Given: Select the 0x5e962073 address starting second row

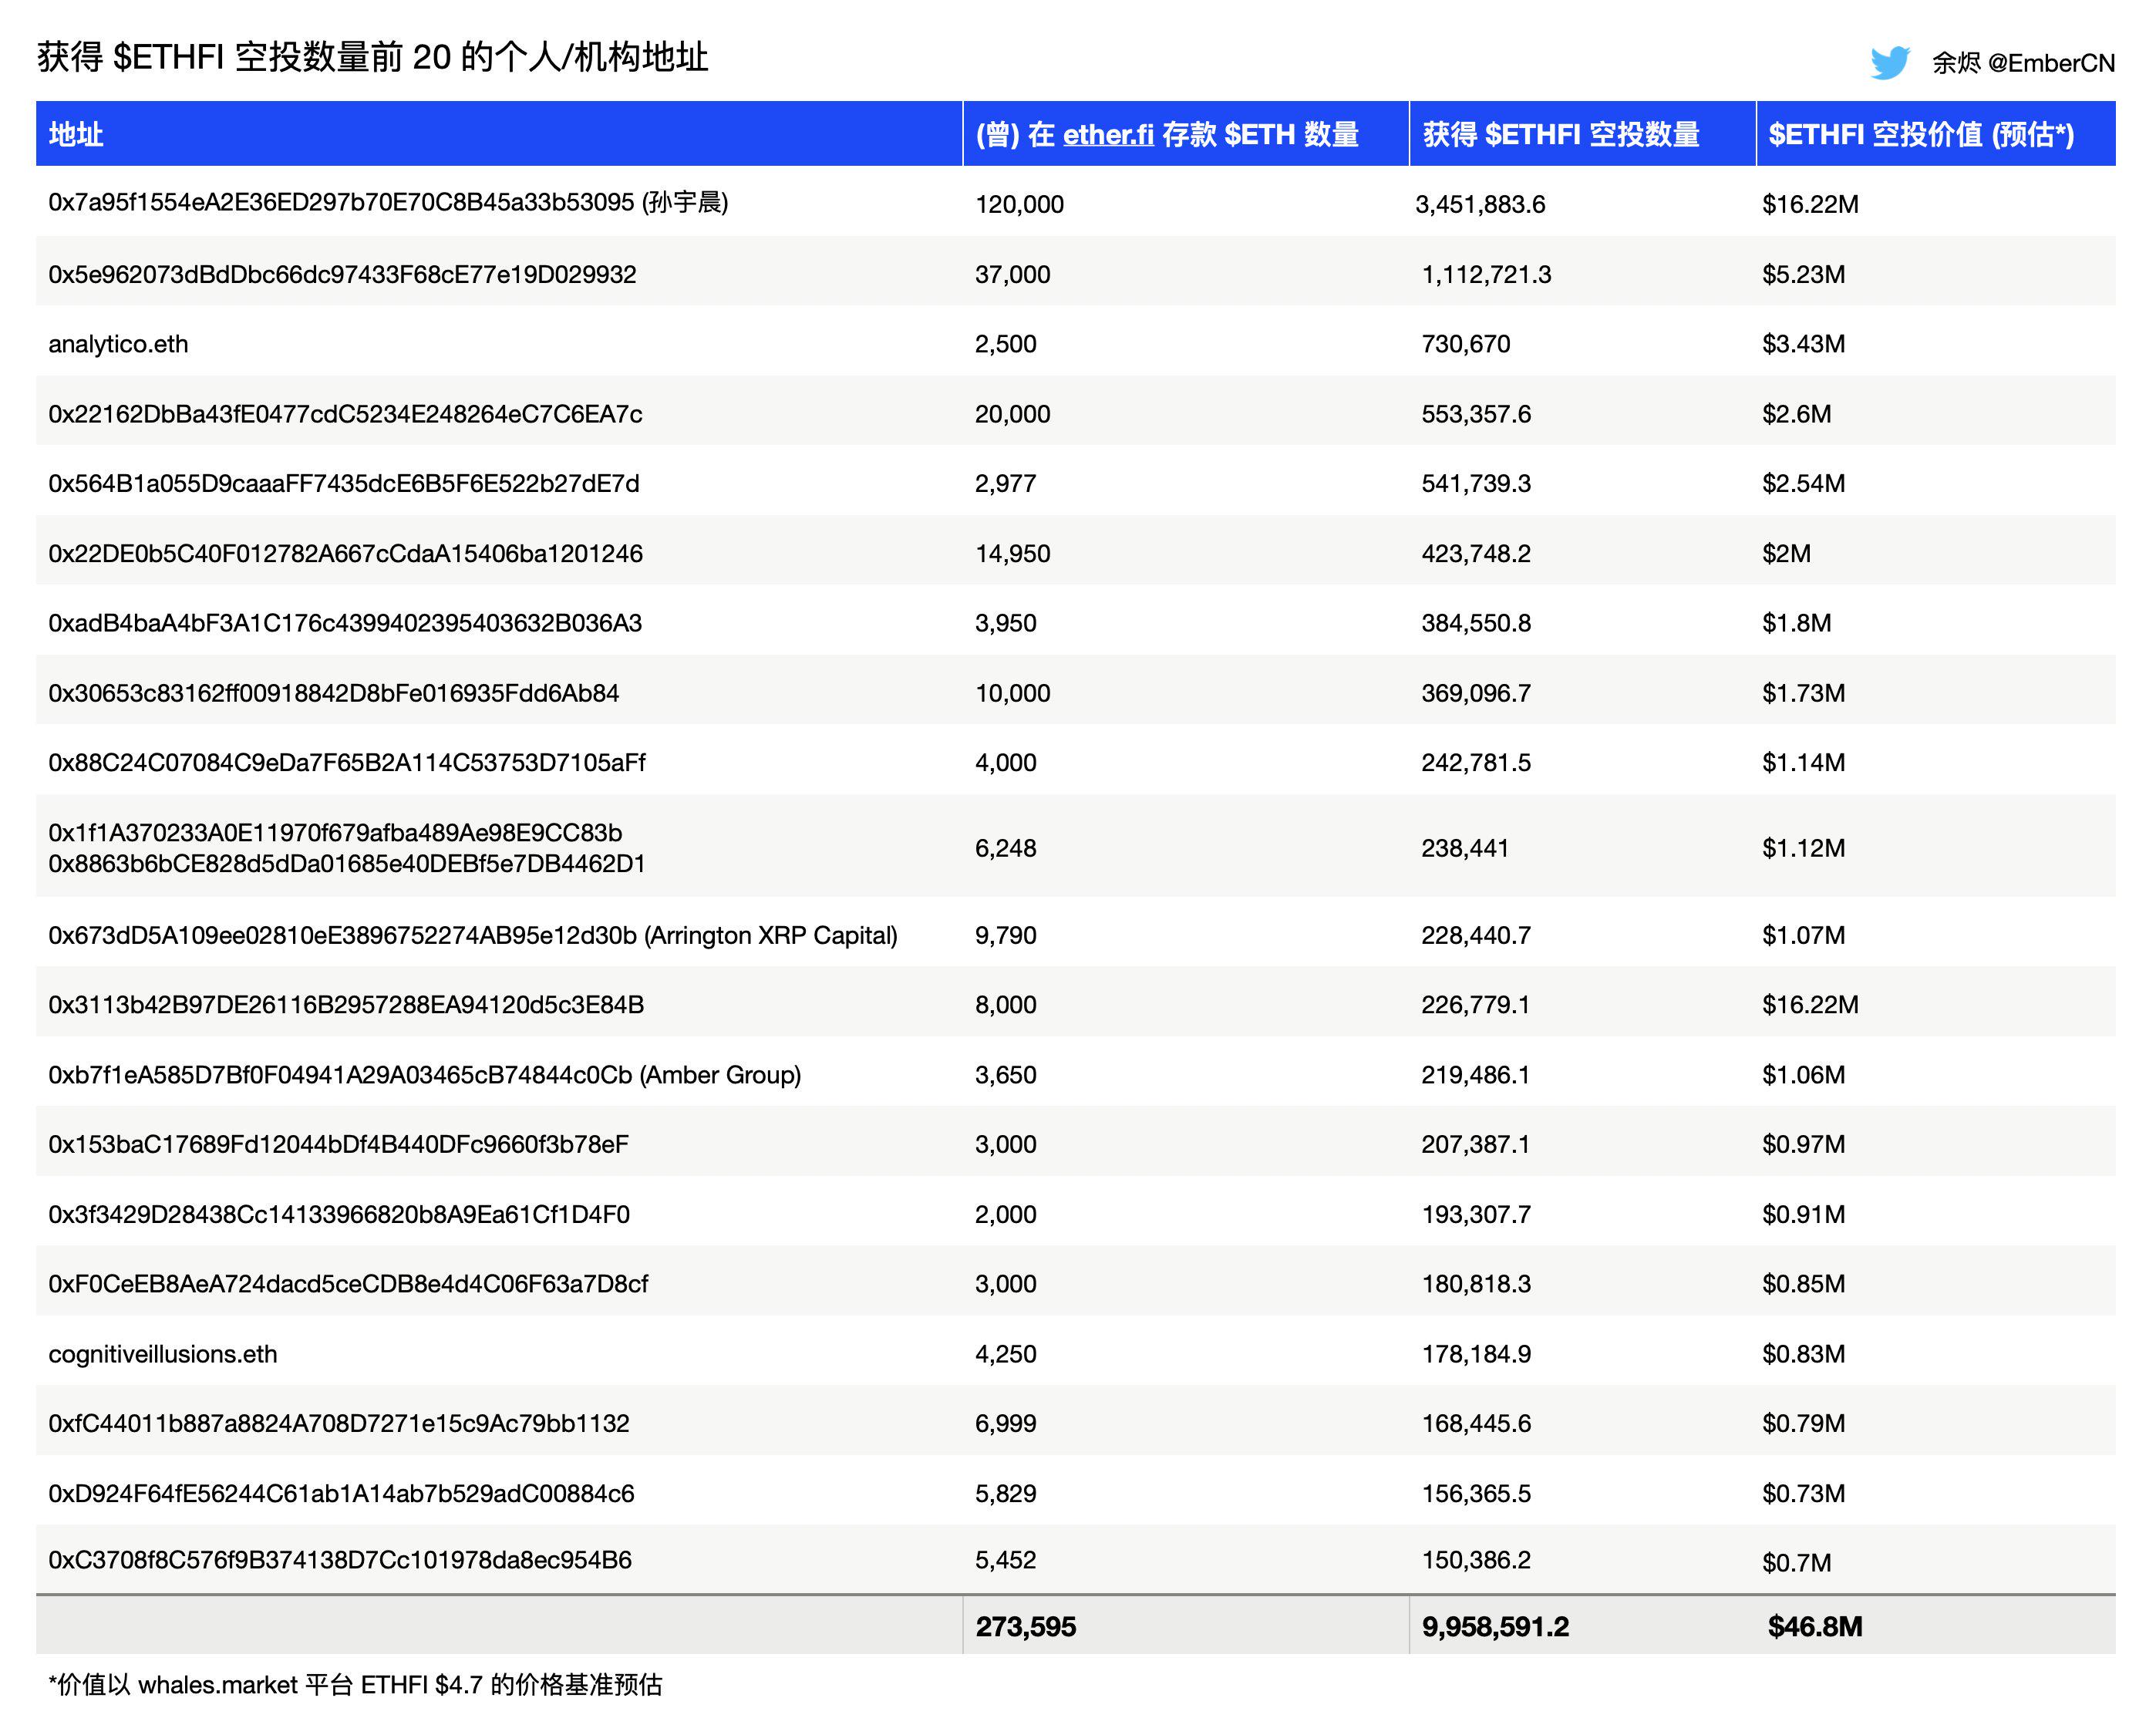Looking at the screenshot, I should 343,274.
